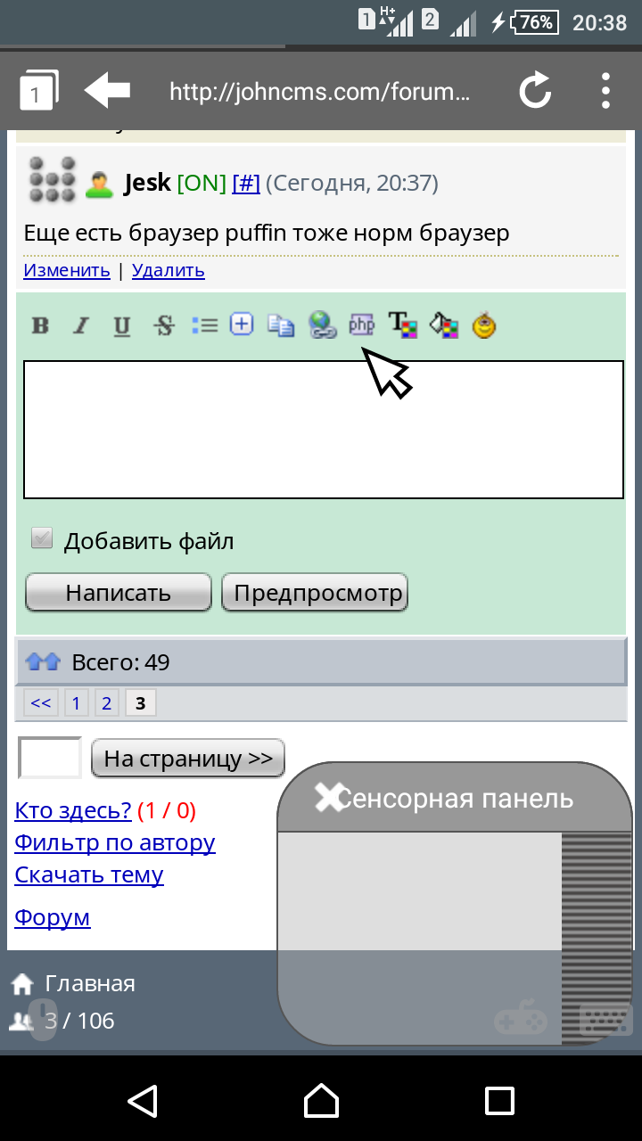Go to page 1 of the thread
The height and width of the screenshot is (1141, 642).
pos(76,703)
